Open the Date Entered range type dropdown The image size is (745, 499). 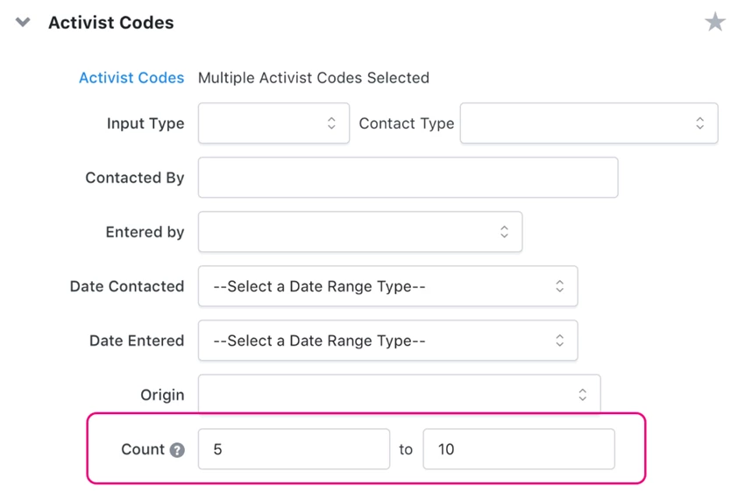387,341
